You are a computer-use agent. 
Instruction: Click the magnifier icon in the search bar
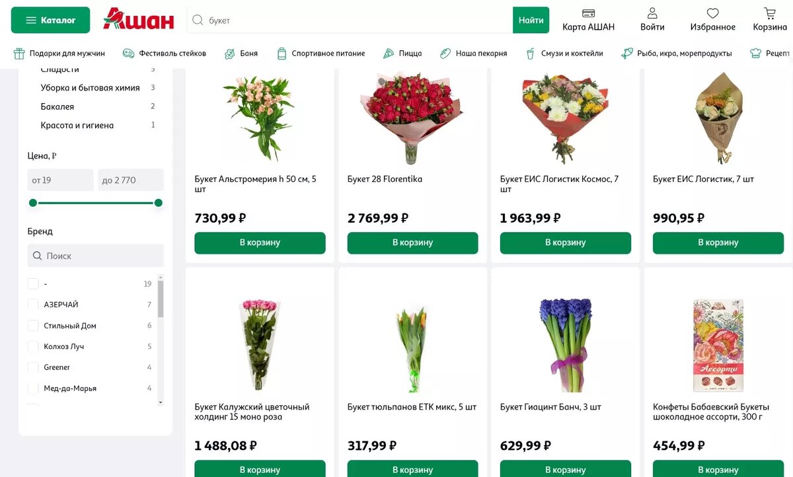[198, 20]
